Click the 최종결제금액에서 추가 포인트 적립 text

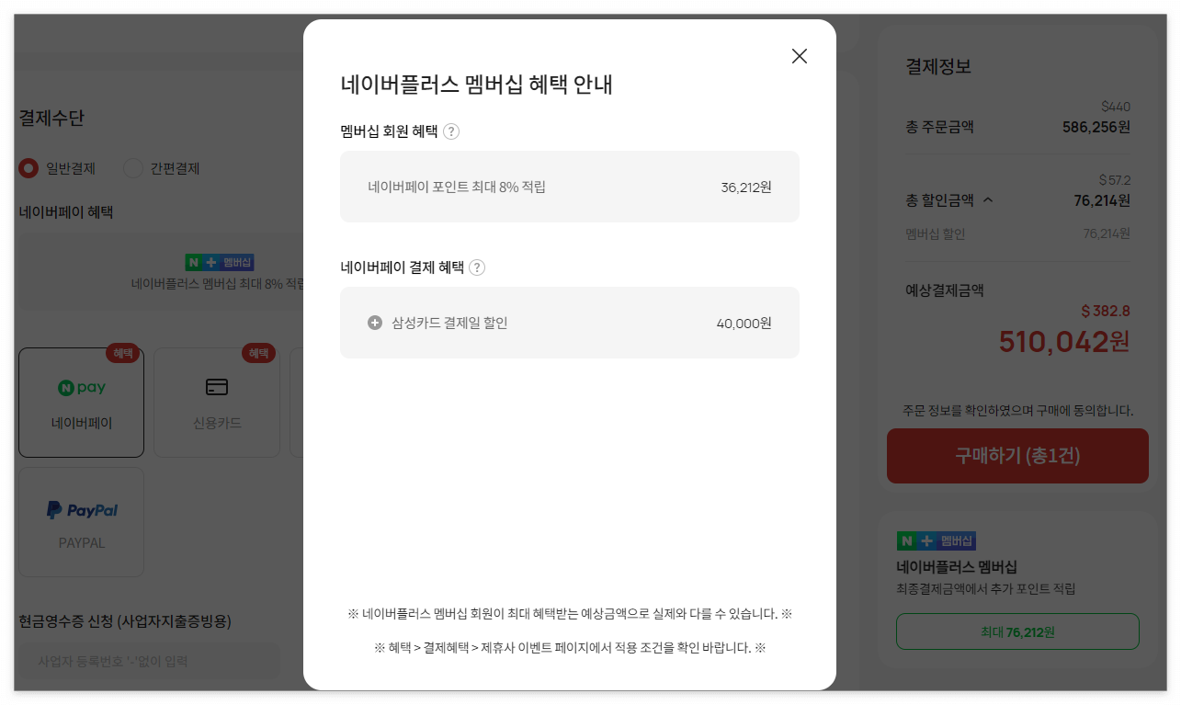[x=985, y=588]
